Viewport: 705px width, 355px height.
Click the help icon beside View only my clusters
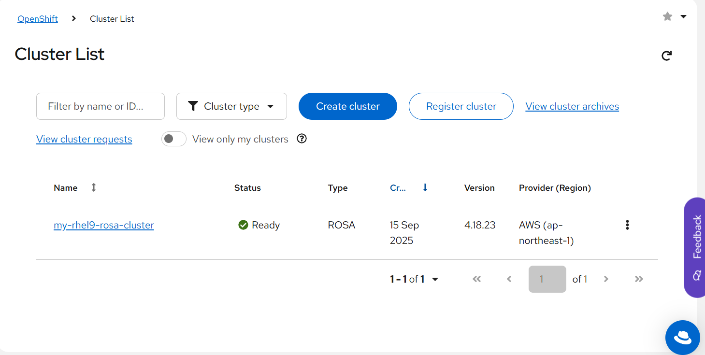point(302,139)
